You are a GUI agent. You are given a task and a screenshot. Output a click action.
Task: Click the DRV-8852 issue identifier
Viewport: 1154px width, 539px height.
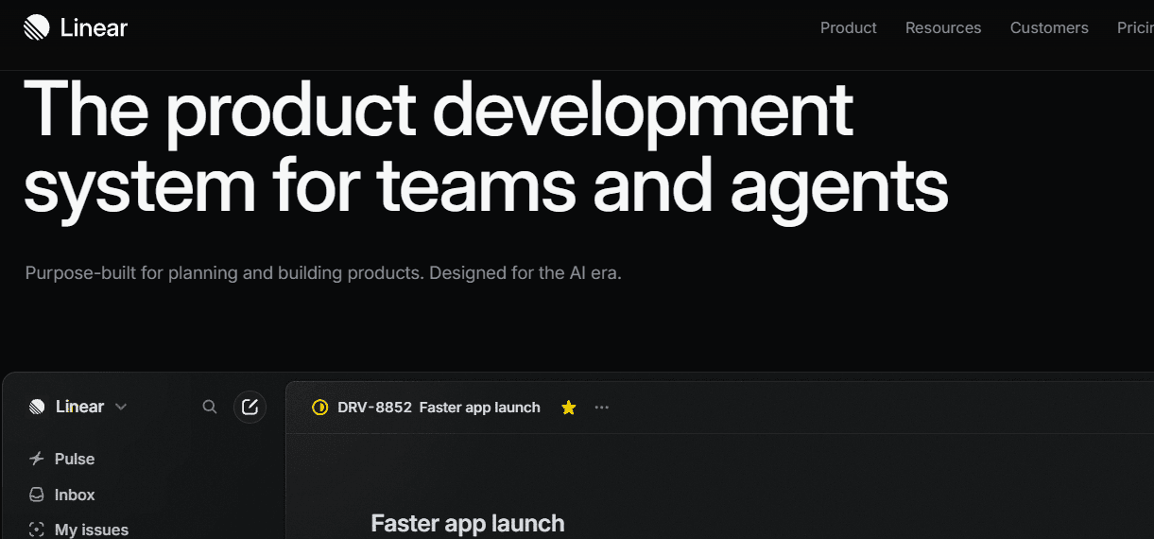374,408
